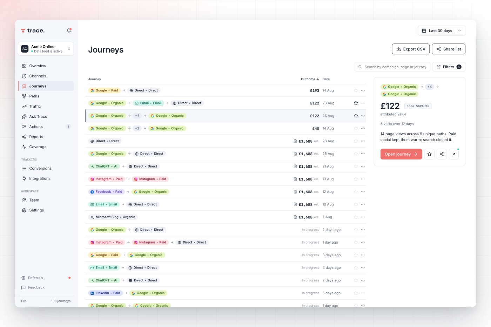This screenshot has height=327, width=491.
Task: Click the trace logo
Action: coord(33,30)
